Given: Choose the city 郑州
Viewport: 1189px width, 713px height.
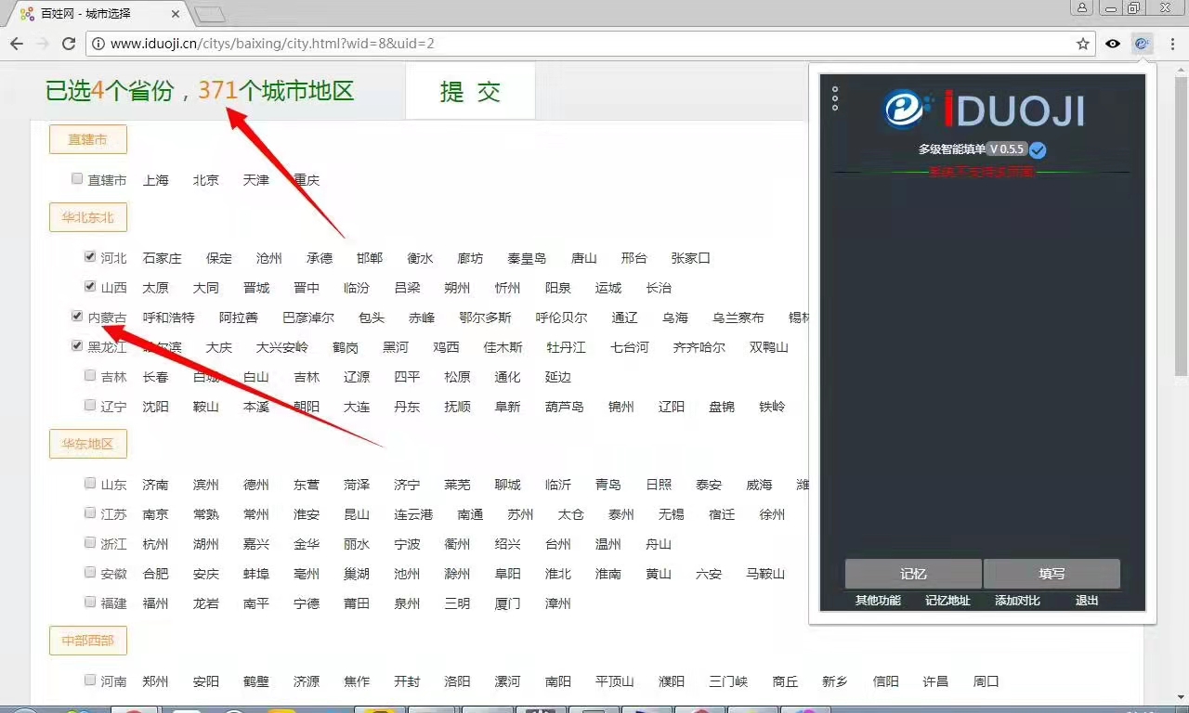Looking at the screenshot, I should click(x=156, y=681).
